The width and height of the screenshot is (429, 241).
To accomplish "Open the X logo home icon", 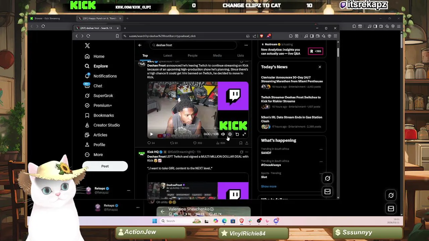I will (x=87, y=46).
